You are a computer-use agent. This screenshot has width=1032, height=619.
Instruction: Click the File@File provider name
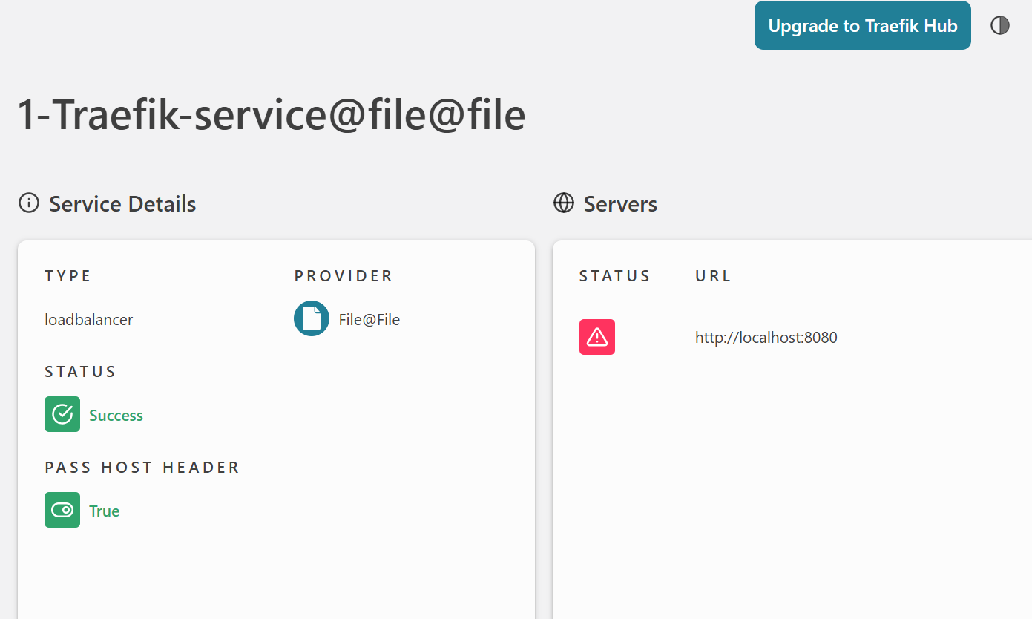click(x=369, y=320)
